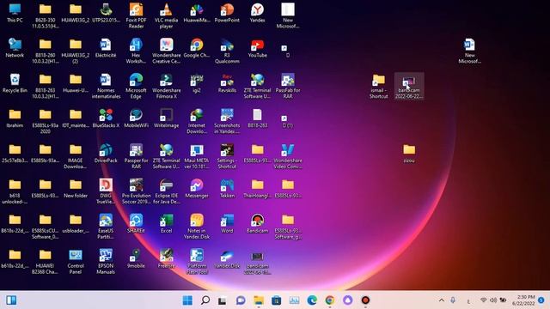The image size is (550, 309).
Task: Select the zizou folder
Action: (x=409, y=153)
